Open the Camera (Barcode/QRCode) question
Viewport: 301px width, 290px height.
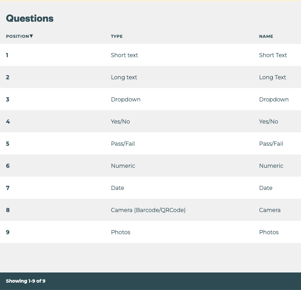point(148,210)
